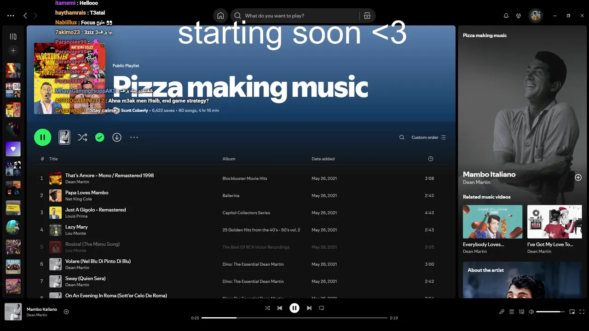The width and height of the screenshot is (589, 331).
Task: Open the notifications bell
Action: pos(506,16)
